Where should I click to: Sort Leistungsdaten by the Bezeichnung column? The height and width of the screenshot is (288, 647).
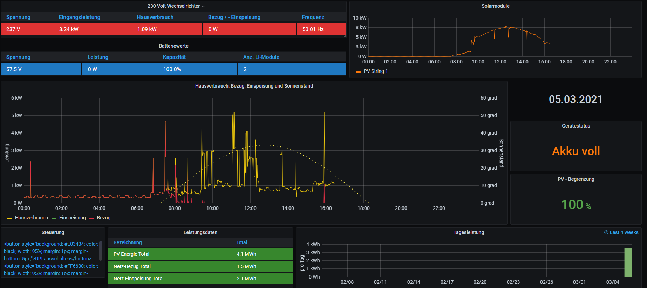coord(128,242)
